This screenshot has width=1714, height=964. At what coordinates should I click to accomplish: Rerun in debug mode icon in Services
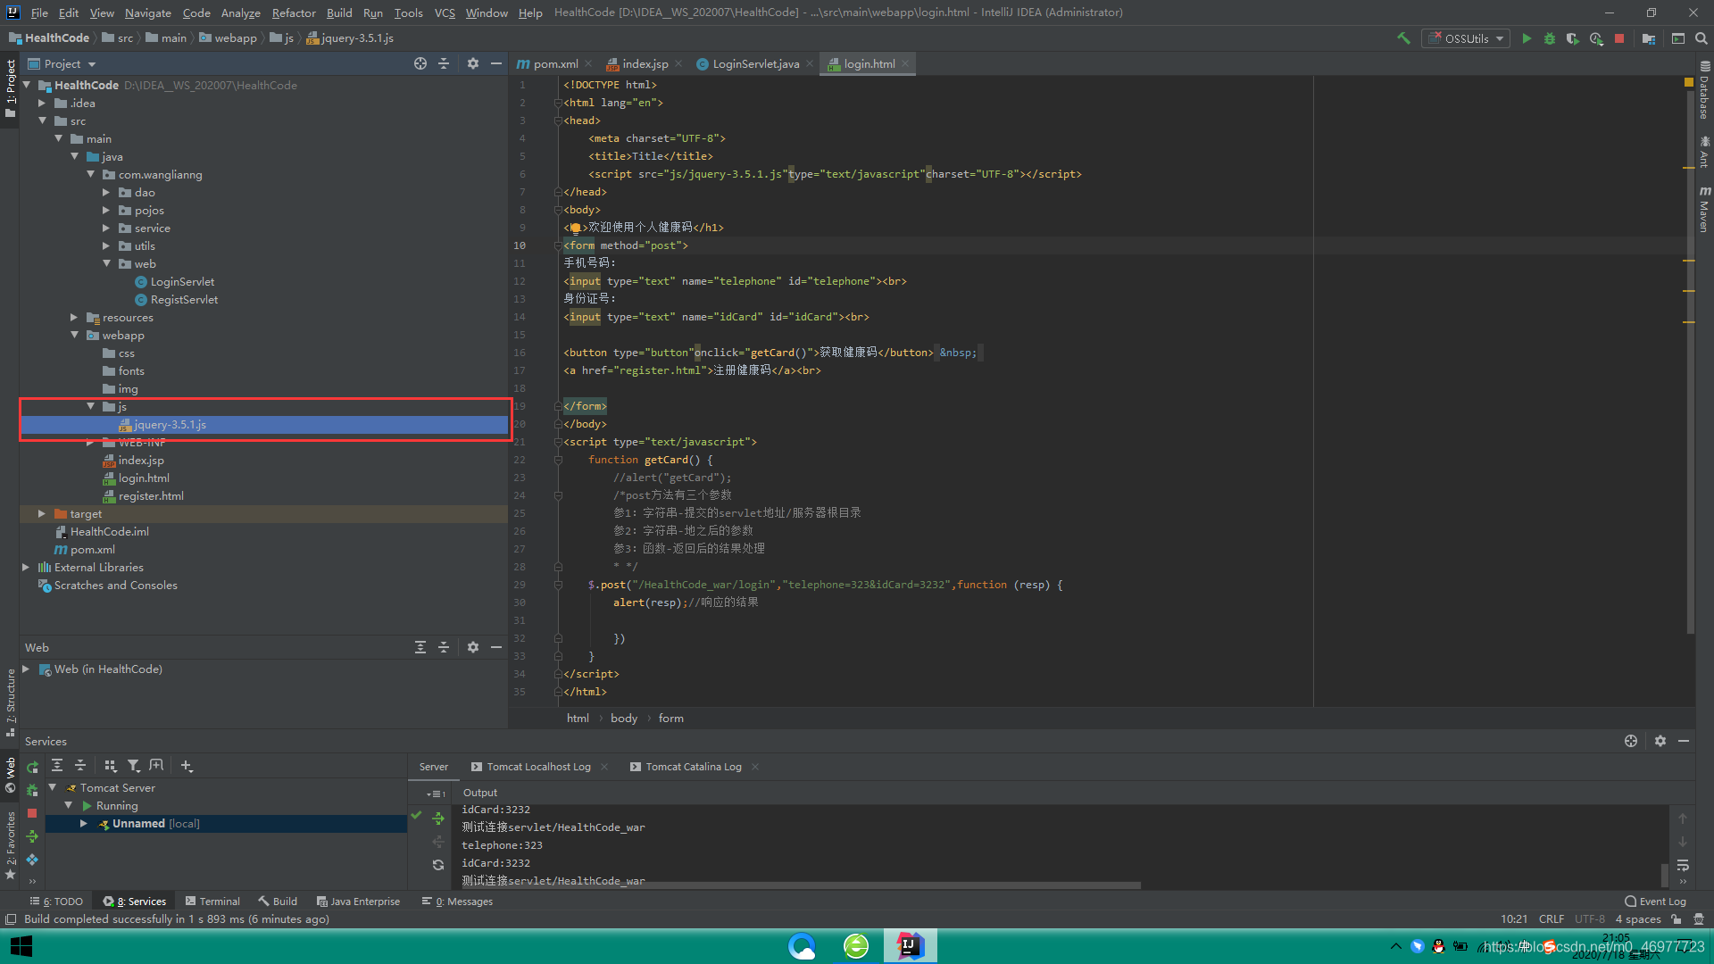tap(33, 790)
